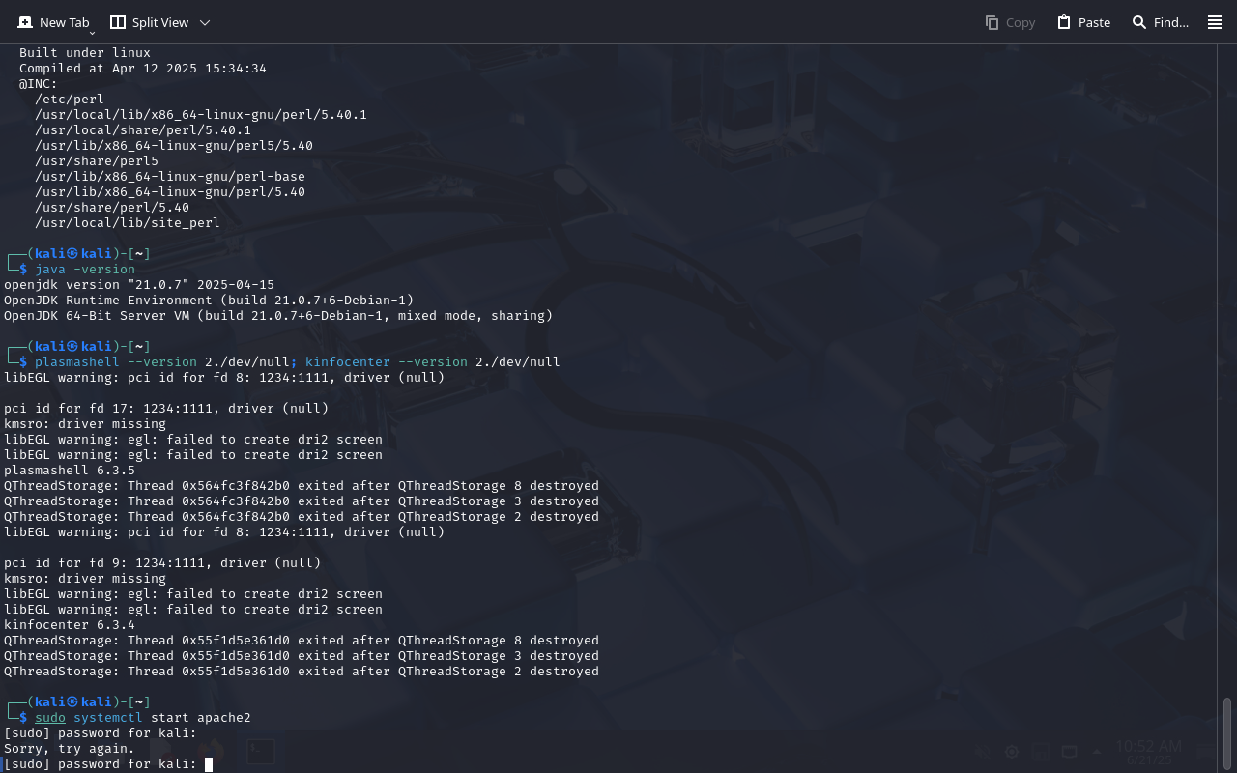Image resolution: width=1237 pixels, height=773 pixels.
Task: Click the 0x564fc3f842b0 'QThreadStorage 3 destroyed' line
Action: (302, 501)
